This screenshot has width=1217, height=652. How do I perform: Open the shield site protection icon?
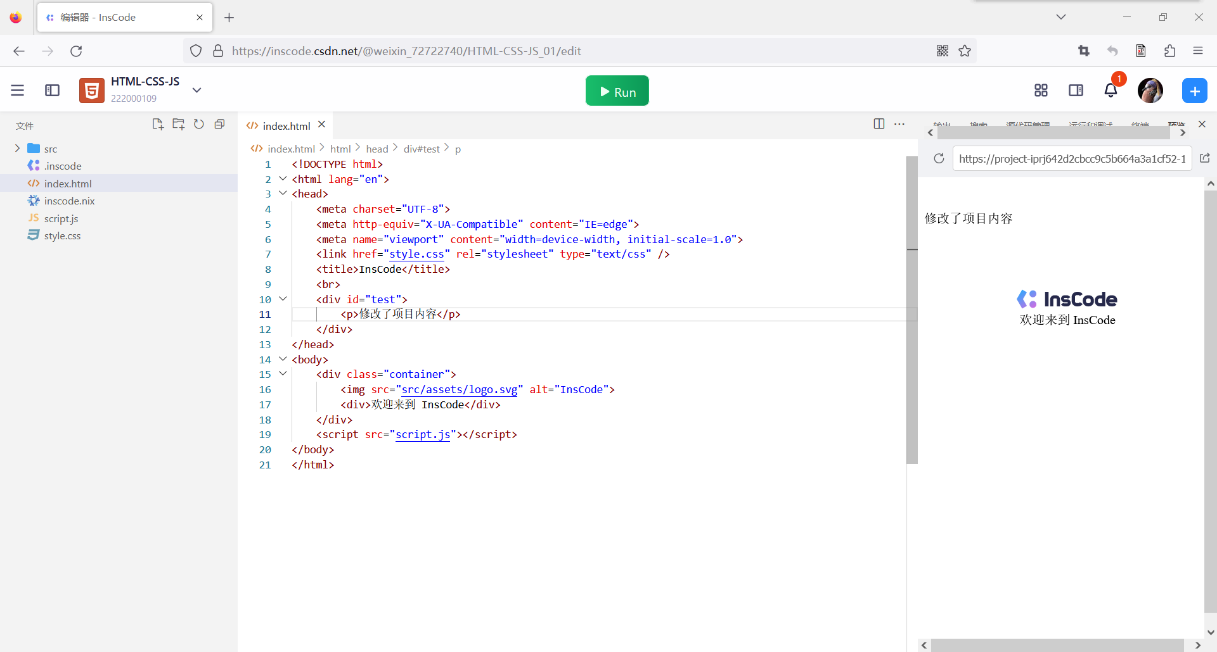coord(196,51)
